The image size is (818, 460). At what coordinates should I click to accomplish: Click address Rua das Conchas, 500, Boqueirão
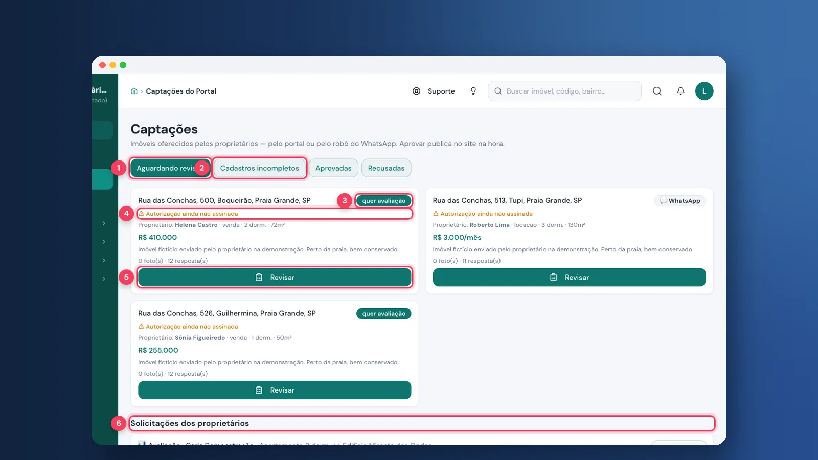(224, 200)
